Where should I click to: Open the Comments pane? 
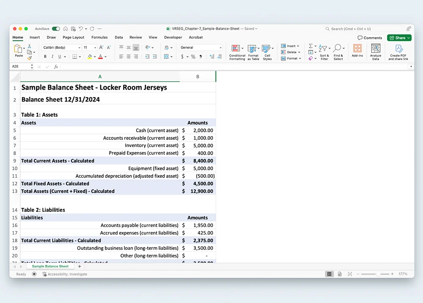point(370,38)
